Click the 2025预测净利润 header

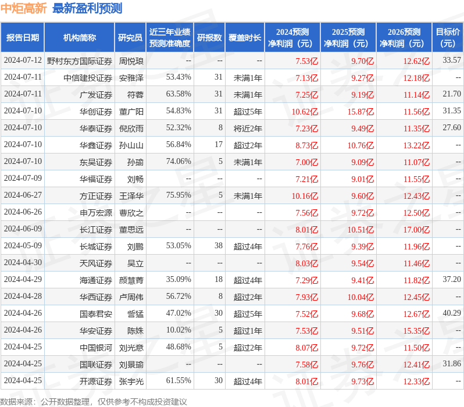(x=348, y=38)
